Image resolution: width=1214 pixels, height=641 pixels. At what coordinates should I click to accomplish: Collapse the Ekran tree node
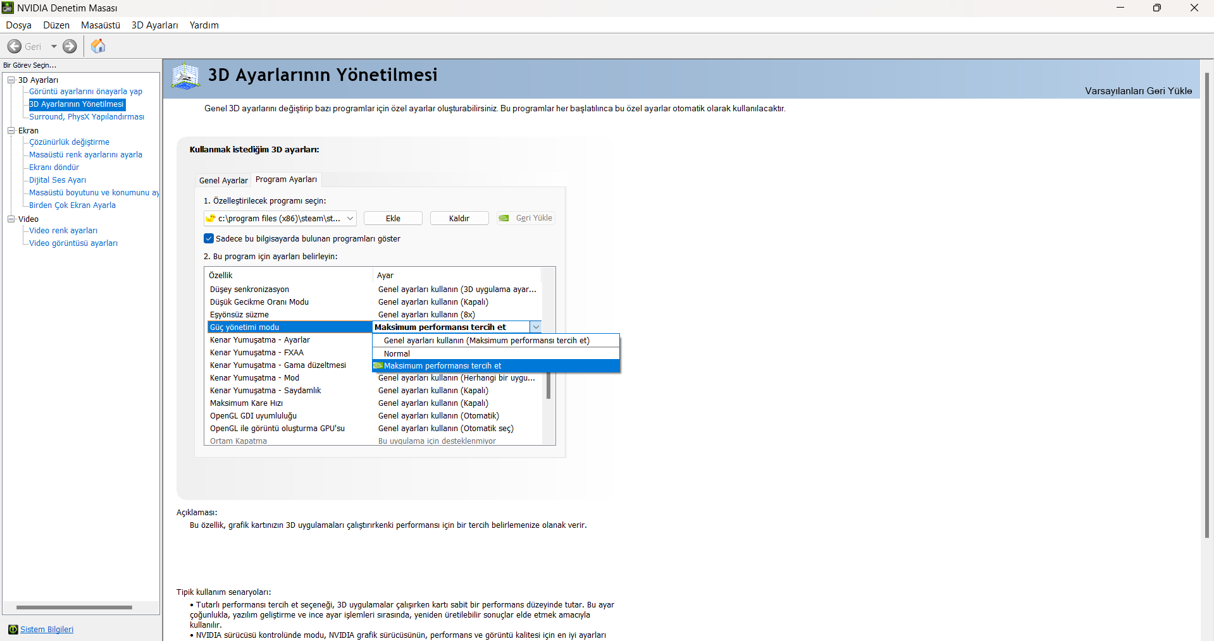(11, 130)
